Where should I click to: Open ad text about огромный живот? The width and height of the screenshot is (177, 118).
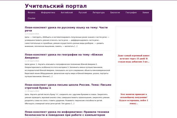pyautogui.click(x=134, y=59)
